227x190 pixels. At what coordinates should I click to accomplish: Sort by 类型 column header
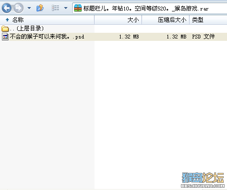208,20
